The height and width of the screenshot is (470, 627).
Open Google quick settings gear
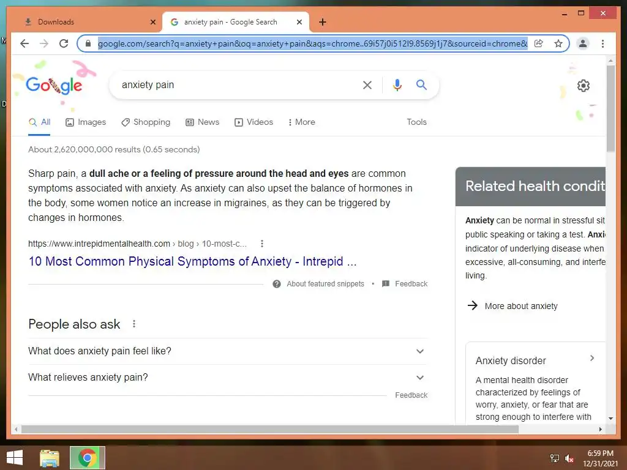(x=584, y=86)
